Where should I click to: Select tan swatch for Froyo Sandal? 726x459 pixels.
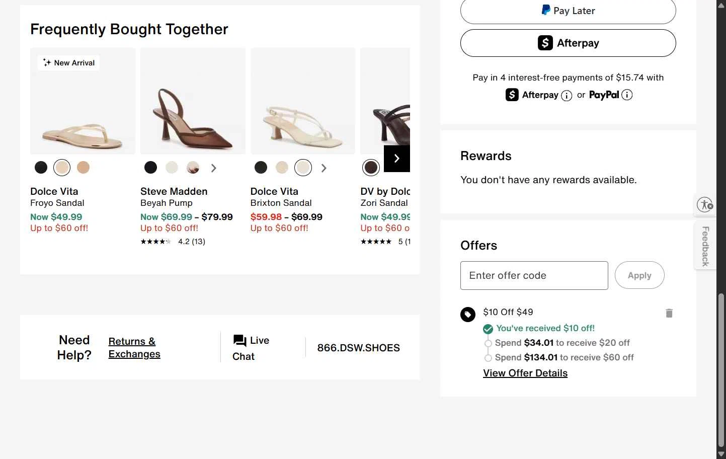coord(83,168)
